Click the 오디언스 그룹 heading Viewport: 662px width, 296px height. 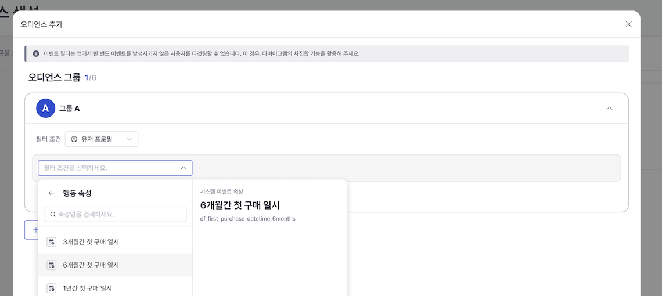(54, 77)
